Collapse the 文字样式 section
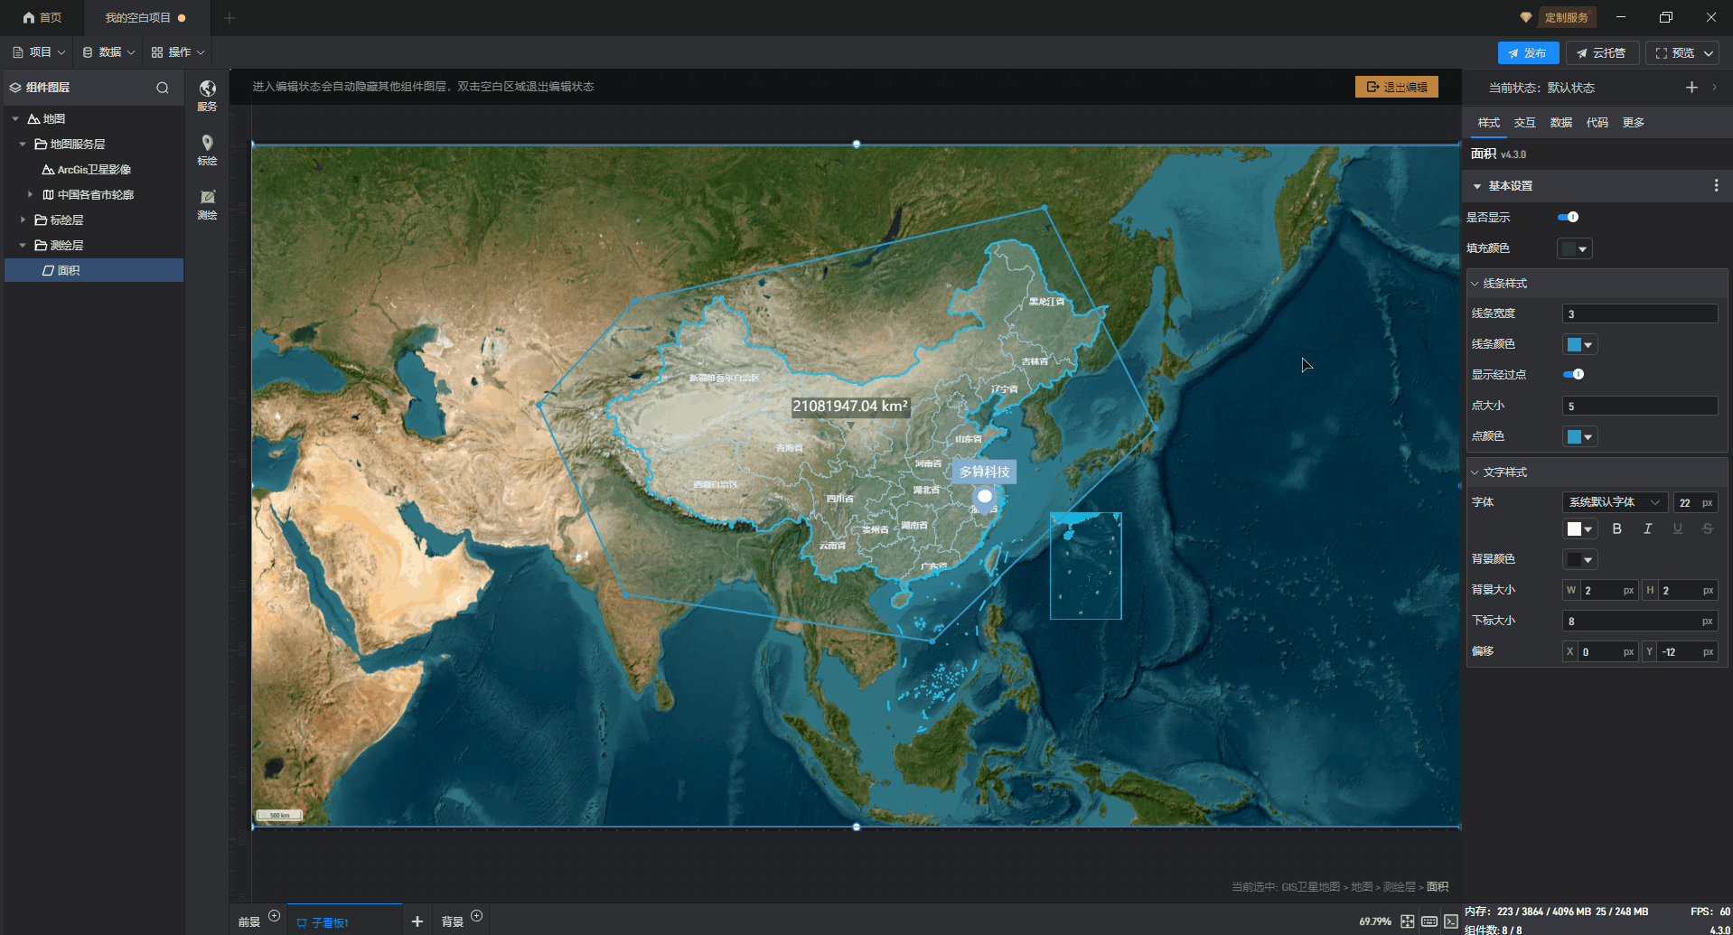The width and height of the screenshot is (1733, 935). [1475, 472]
